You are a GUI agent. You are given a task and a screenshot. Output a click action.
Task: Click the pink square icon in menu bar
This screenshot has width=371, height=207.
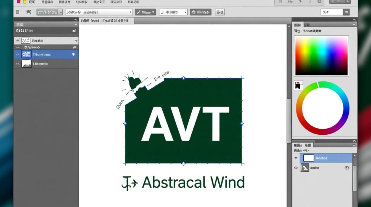[19, 2]
